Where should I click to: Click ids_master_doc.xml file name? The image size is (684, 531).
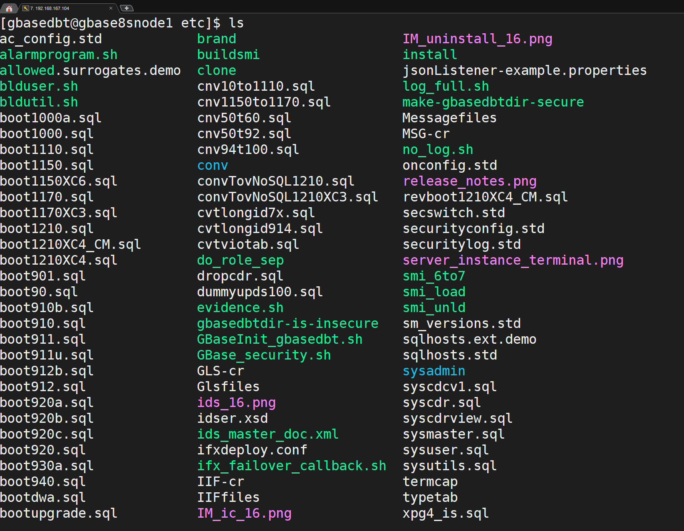click(268, 434)
